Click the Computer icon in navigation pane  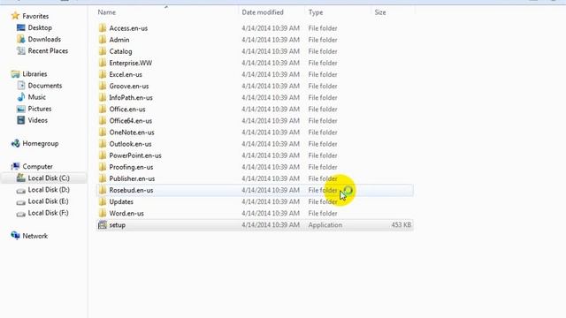pyautogui.click(x=15, y=166)
